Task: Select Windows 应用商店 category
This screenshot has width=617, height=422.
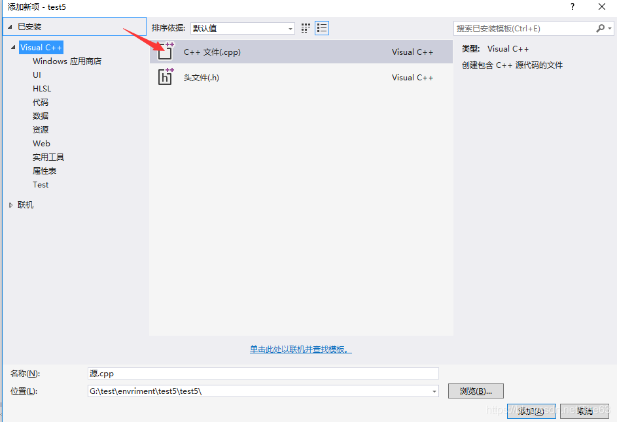Action: [x=67, y=61]
